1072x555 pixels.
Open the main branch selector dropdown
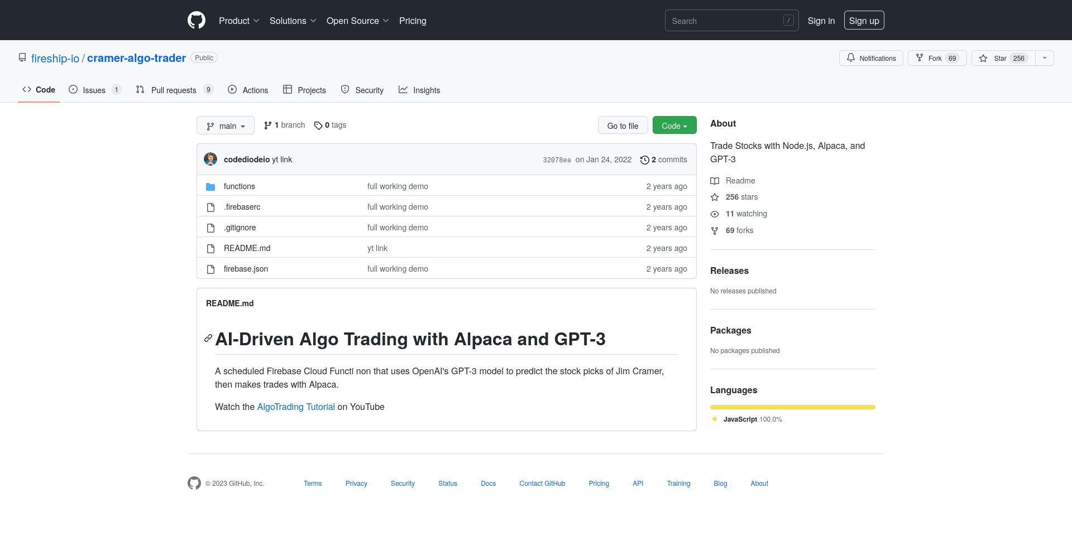pos(226,126)
